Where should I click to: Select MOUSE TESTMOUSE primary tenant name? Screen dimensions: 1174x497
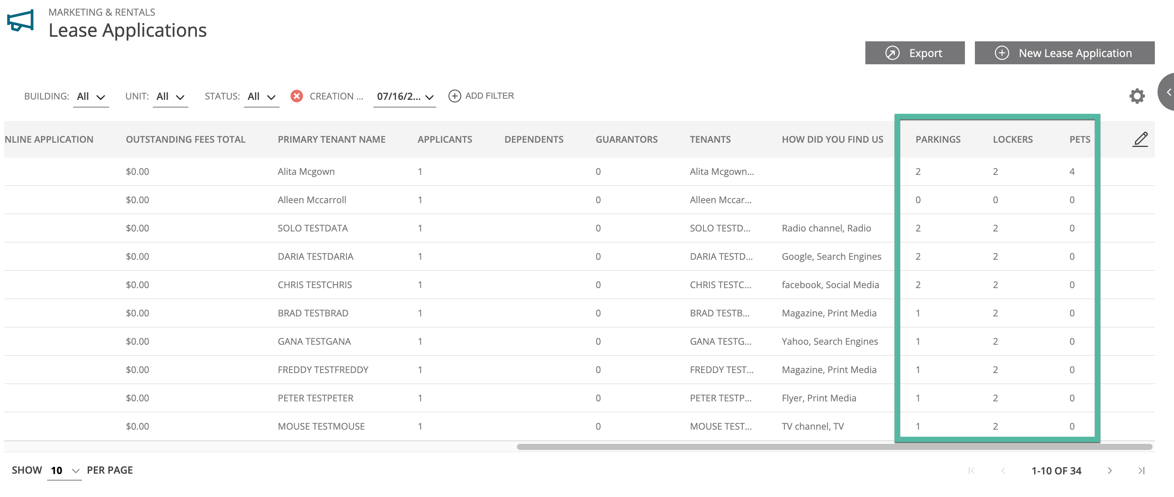321,426
